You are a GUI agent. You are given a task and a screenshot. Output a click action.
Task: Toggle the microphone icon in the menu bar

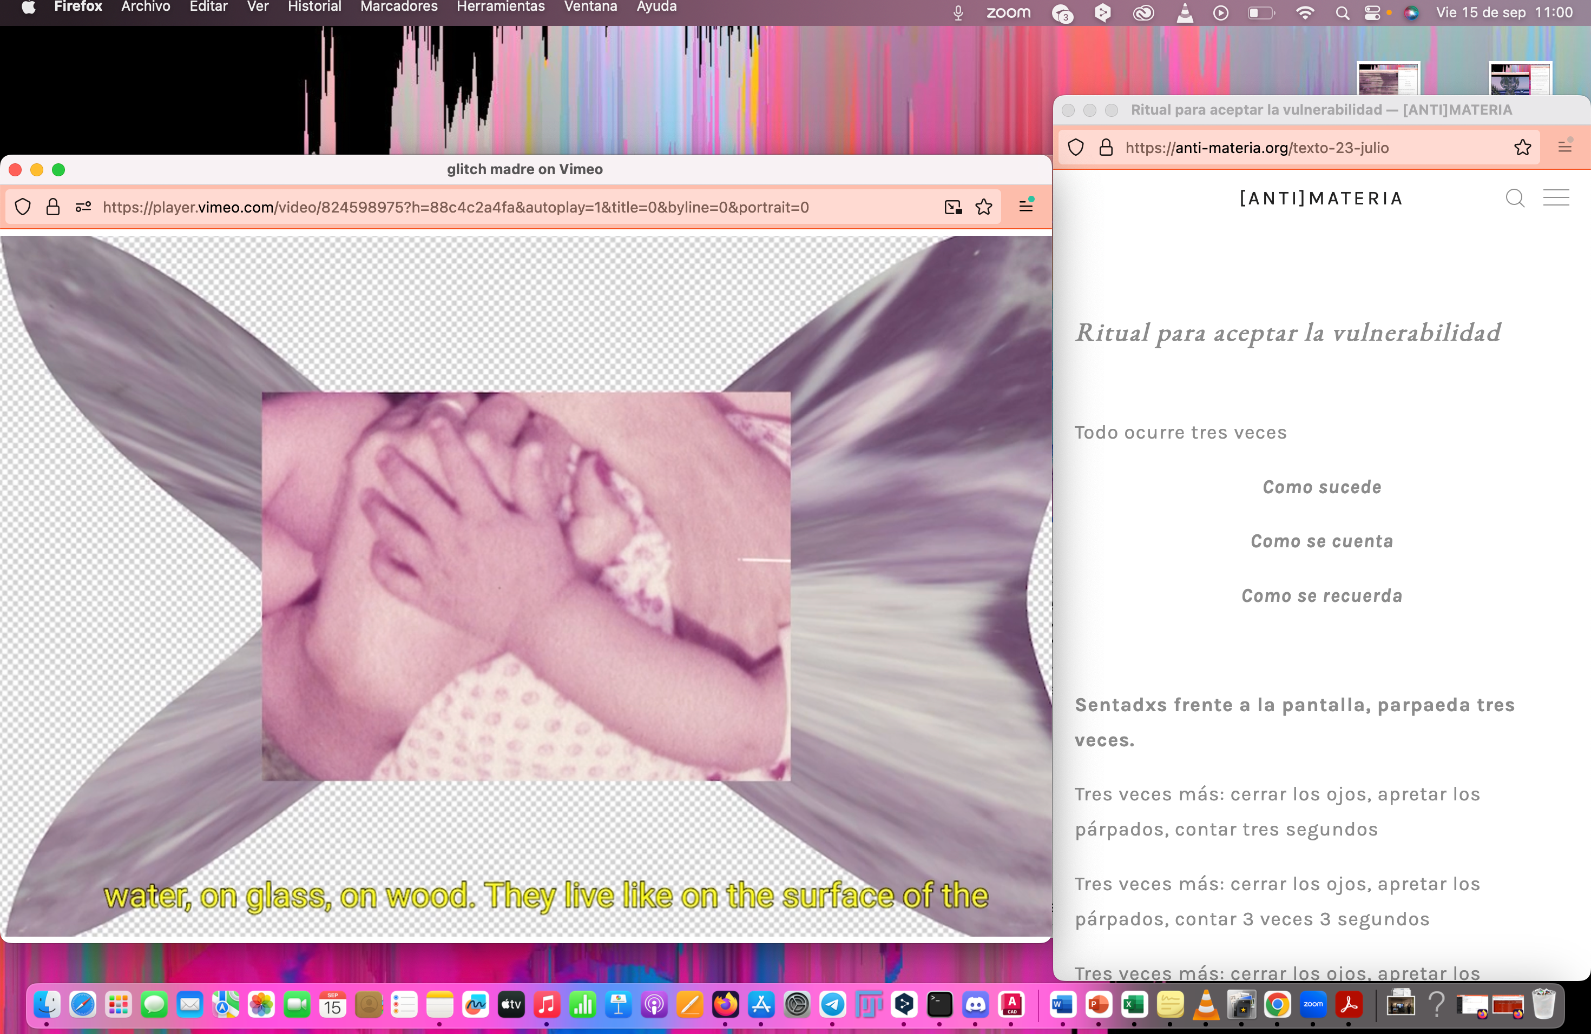tap(958, 12)
